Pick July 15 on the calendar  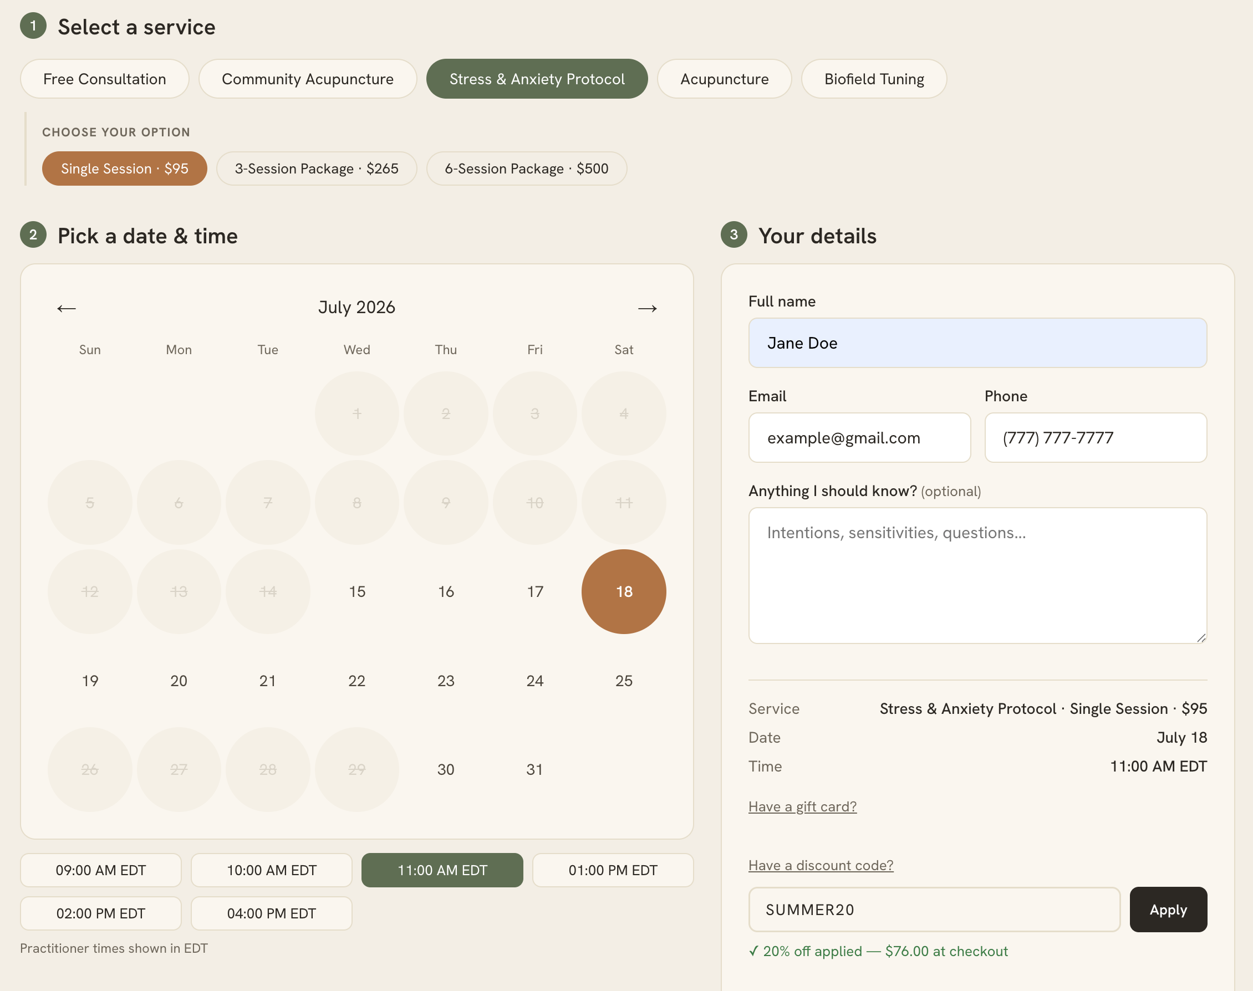pyautogui.click(x=357, y=591)
